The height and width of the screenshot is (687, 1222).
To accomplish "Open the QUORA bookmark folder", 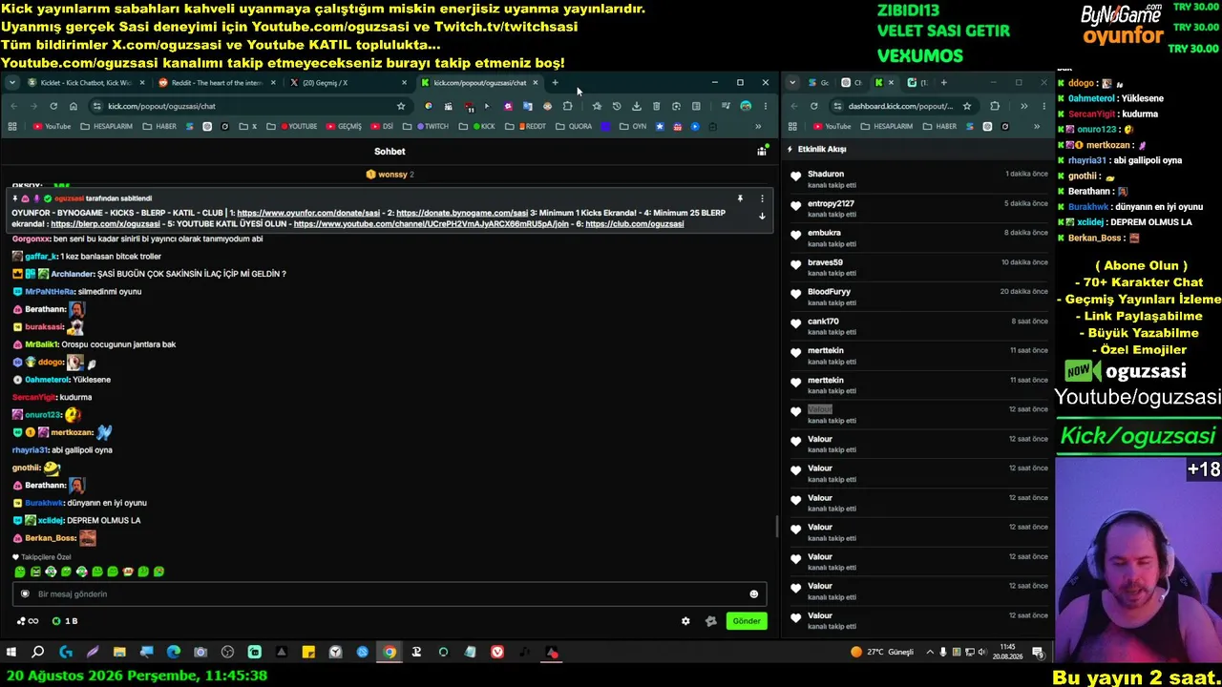I will [x=574, y=126].
